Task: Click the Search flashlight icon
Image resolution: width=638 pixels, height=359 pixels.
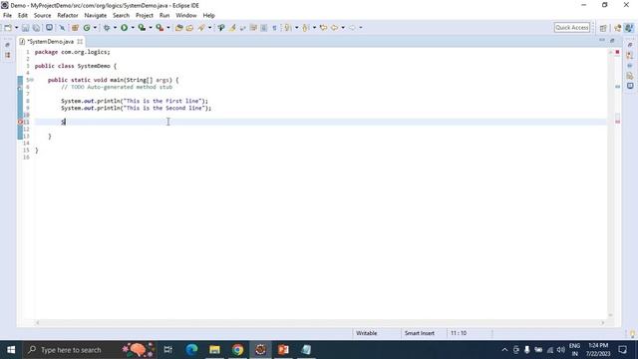Action: pos(201,28)
